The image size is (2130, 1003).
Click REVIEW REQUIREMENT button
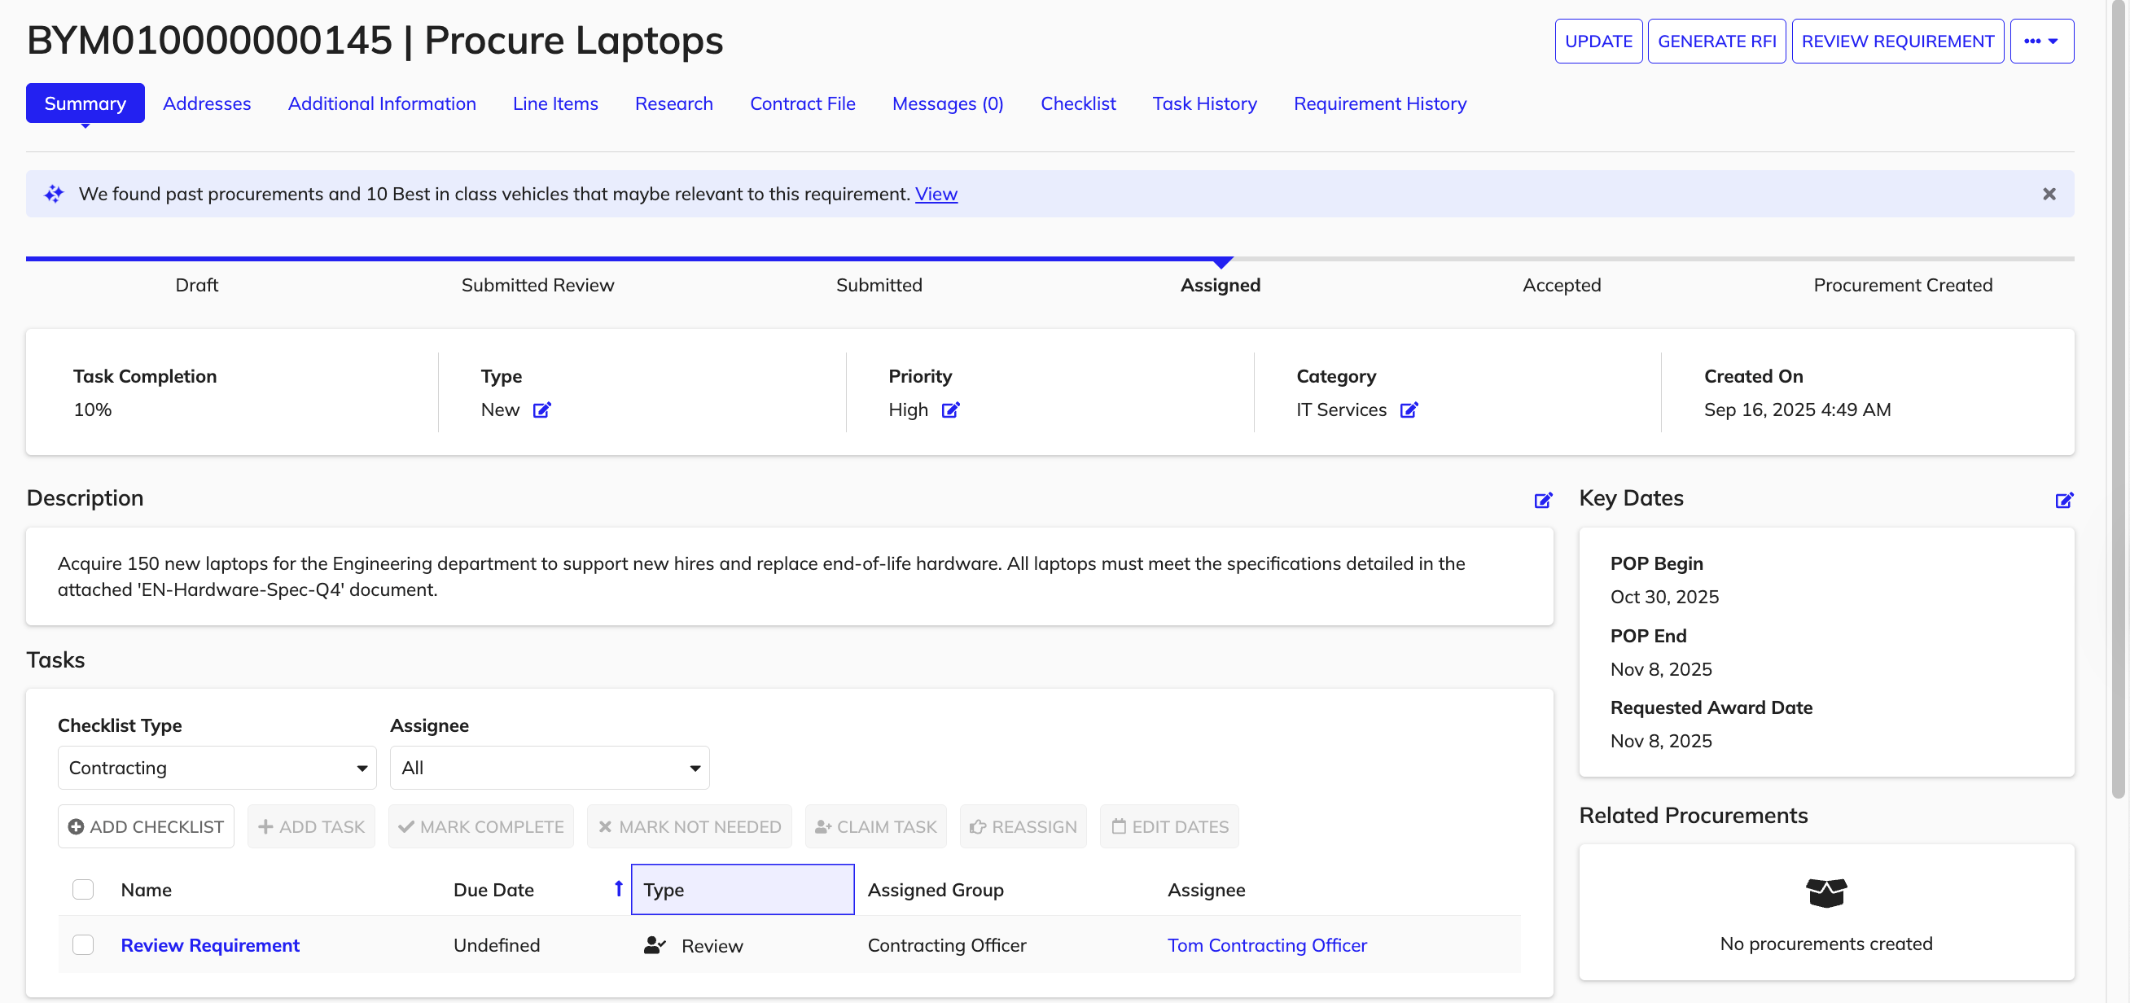point(1897,42)
